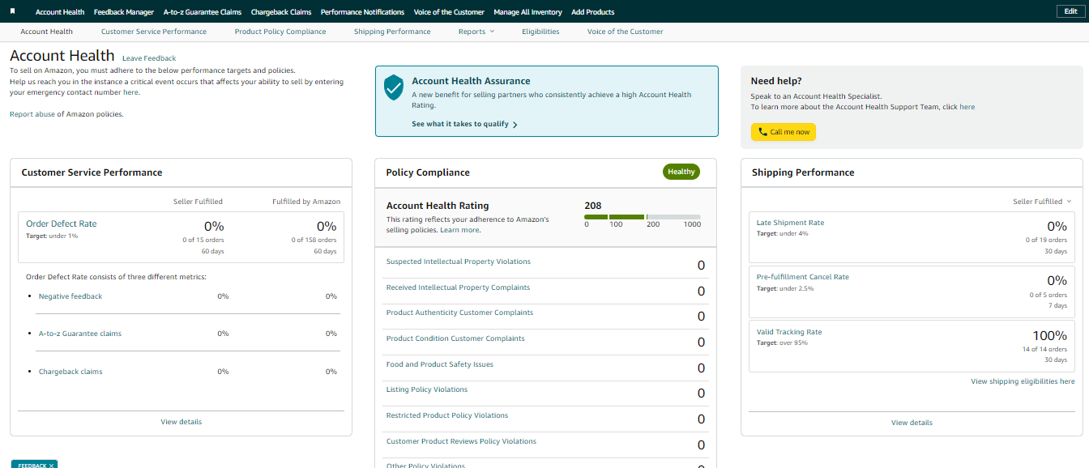Open Negative feedback metric
Screen dimensions: 1089x468
70,296
